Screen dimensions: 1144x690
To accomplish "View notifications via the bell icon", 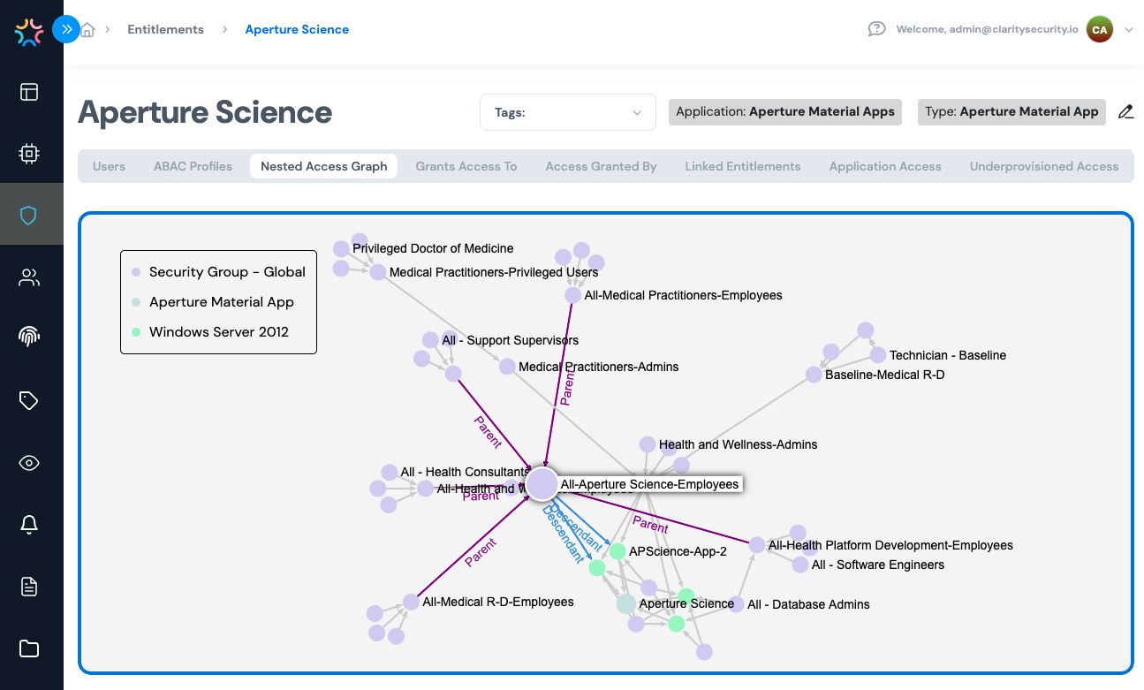I will pos(30,524).
